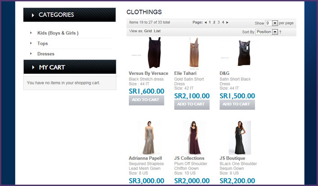
Task: Open JS Collections product title
Action: coord(189,158)
